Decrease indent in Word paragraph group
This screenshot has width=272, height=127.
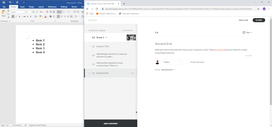pyautogui.click(x=75, y=12)
